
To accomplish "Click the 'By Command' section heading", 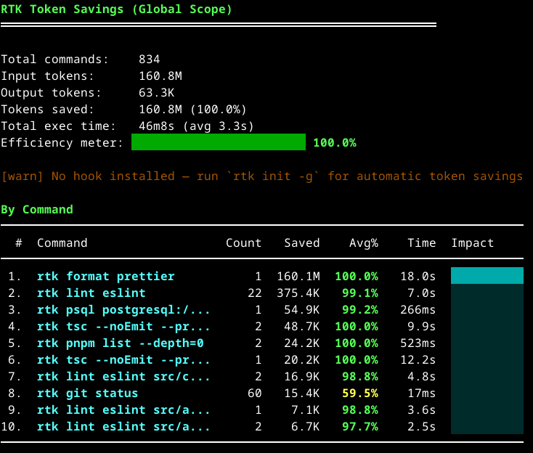I will click(x=37, y=210).
